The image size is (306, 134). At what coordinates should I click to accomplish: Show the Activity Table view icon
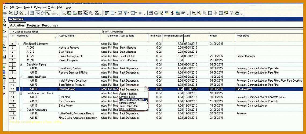(32, 13)
